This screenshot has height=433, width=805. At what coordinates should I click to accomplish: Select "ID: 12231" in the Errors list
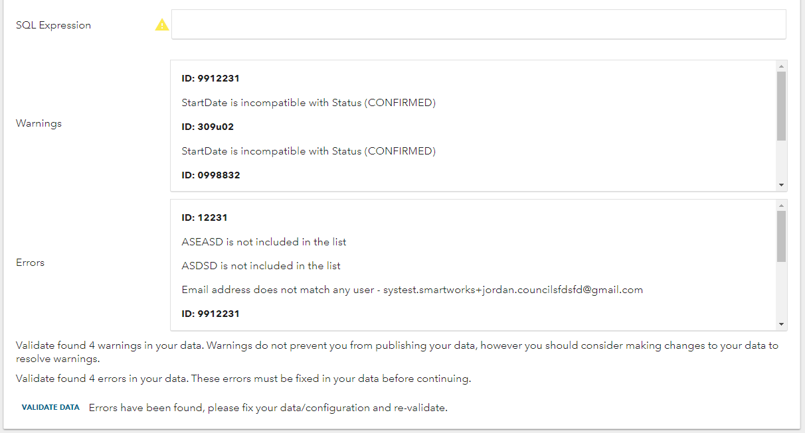205,218
